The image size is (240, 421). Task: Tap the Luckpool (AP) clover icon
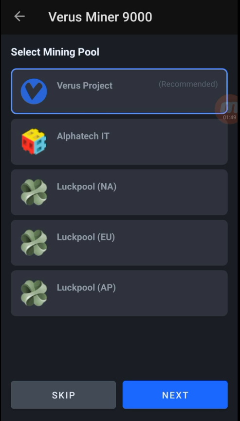(x=34, y=293)
